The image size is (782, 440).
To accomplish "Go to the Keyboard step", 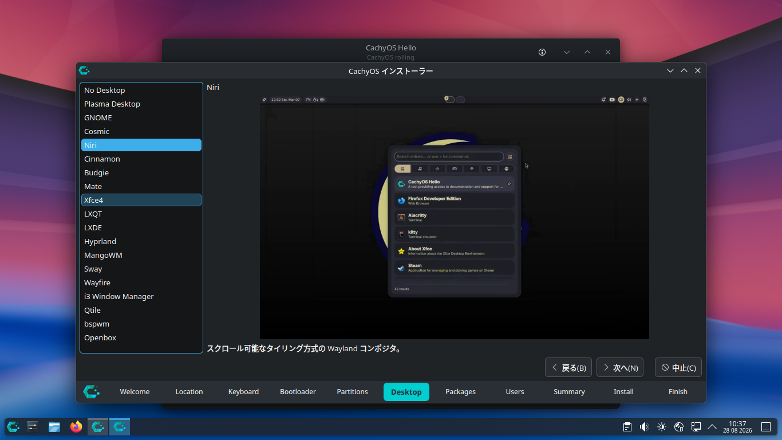I will click(x=243, y=392).
